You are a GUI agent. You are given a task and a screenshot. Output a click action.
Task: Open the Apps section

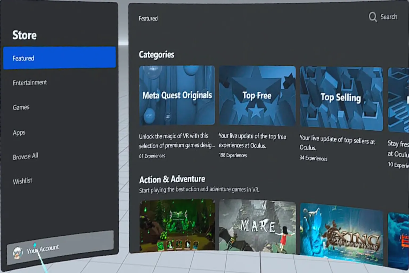click(19, 133)
